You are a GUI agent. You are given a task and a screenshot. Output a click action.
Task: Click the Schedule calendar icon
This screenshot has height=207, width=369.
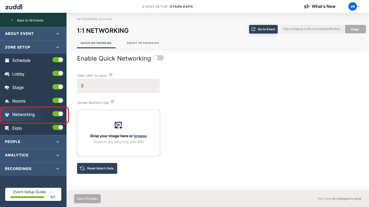tap(7, 60)
